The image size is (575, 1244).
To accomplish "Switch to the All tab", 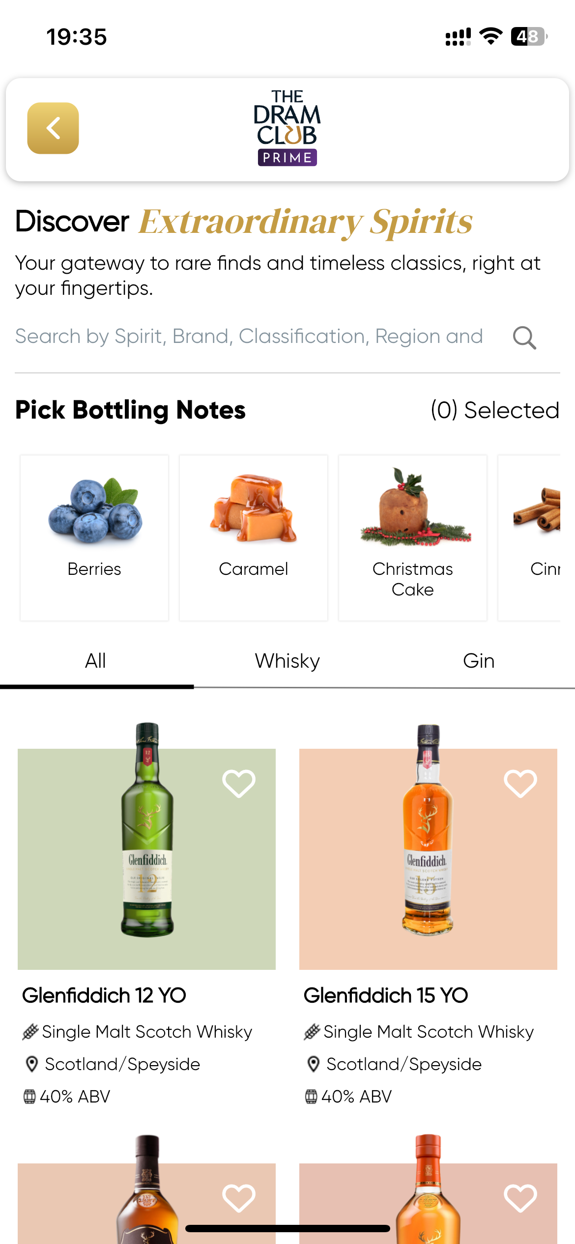I will [x=96, y=661].
